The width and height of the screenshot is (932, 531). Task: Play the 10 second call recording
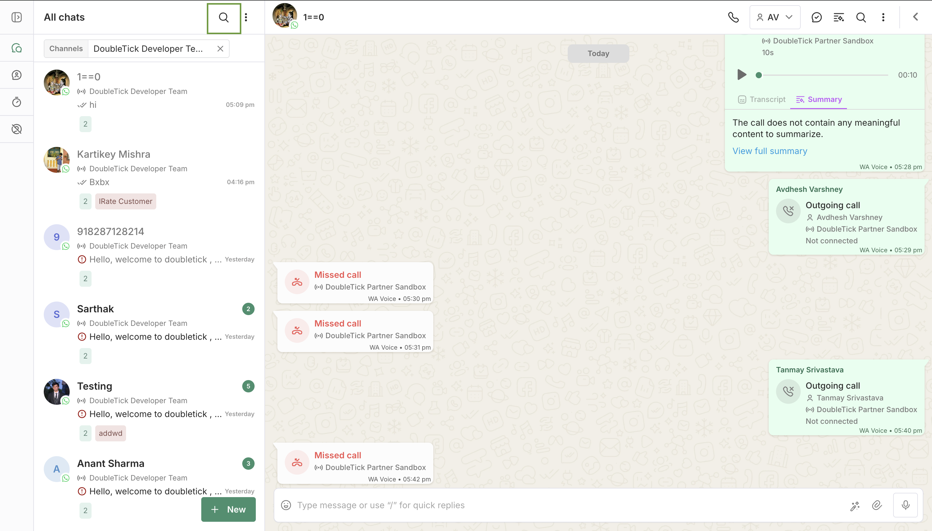[742, 75]
